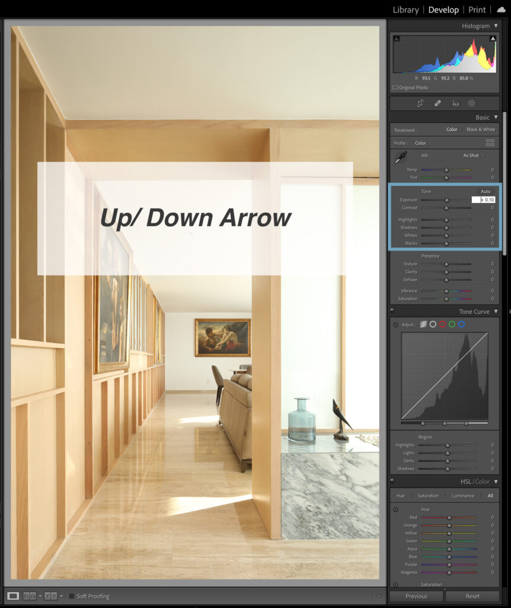The width and height of the screenshot is (511, 608).
Task: Collapse the Tone Curve panel
Action: pyautogui.click(x=496, y=311)
